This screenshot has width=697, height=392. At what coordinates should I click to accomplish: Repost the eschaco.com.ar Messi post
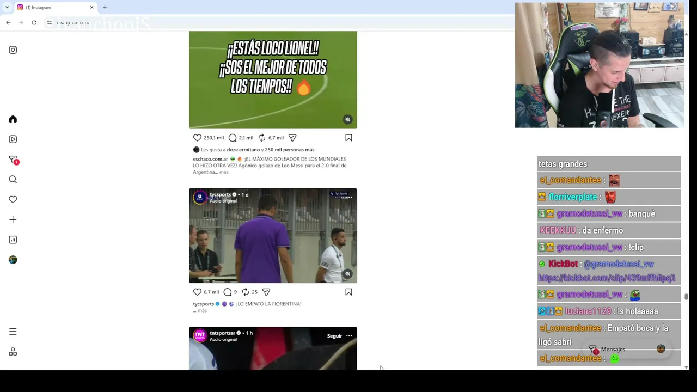262,138
